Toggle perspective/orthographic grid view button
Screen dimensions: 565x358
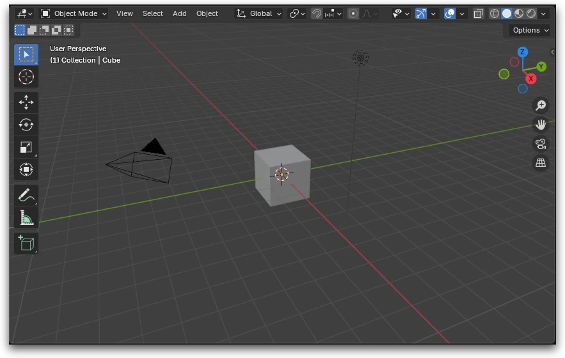(x=541, y=163)
